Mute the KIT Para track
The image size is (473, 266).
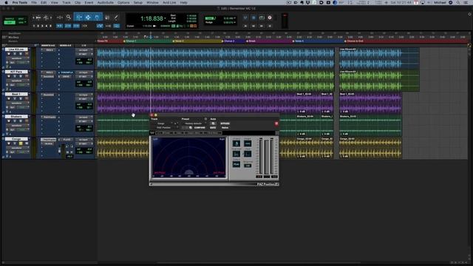(x=27, y=76)
